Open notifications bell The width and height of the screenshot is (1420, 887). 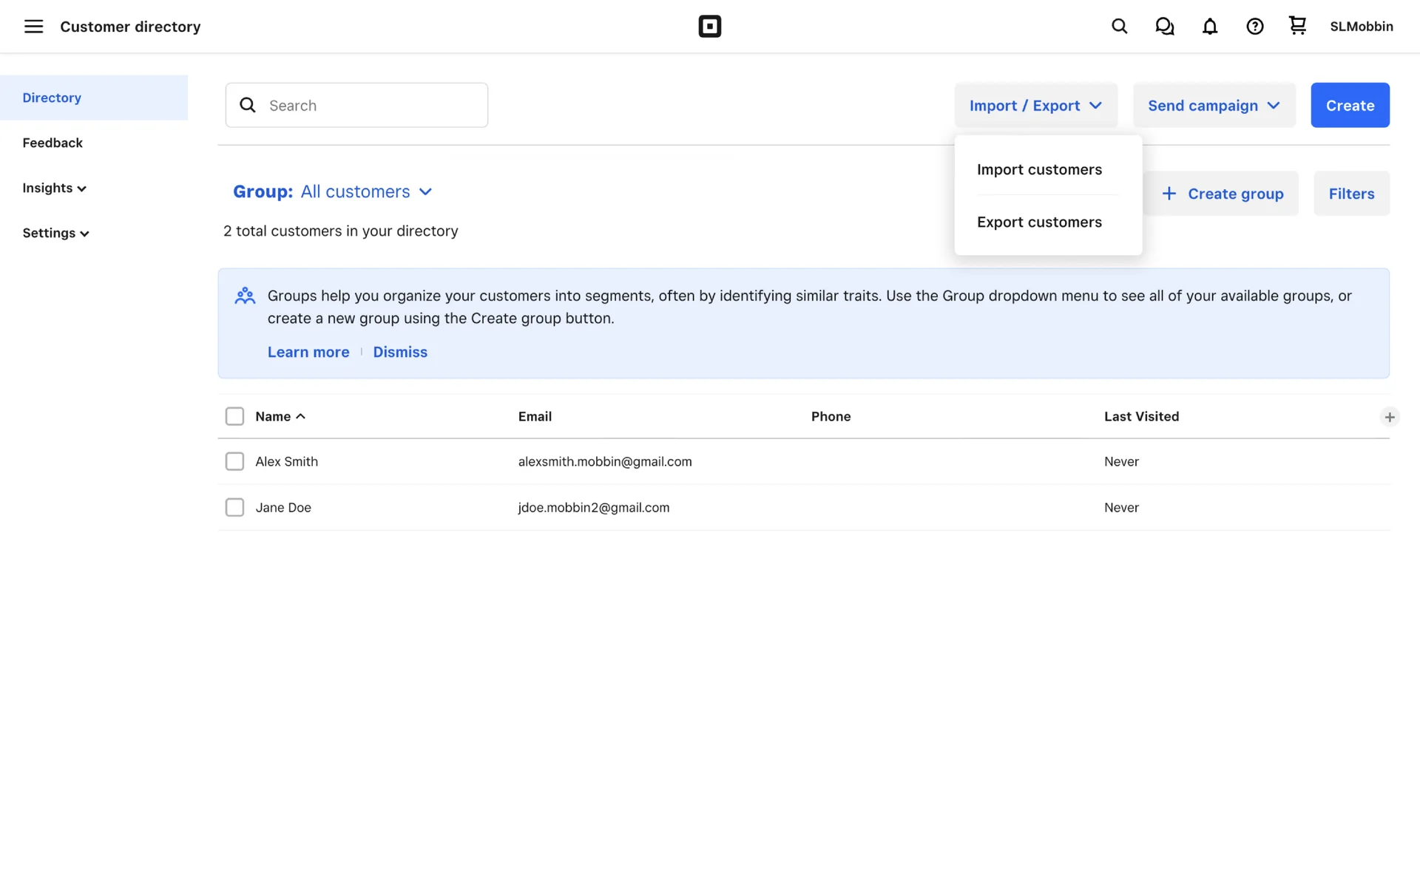[1209, 27]
